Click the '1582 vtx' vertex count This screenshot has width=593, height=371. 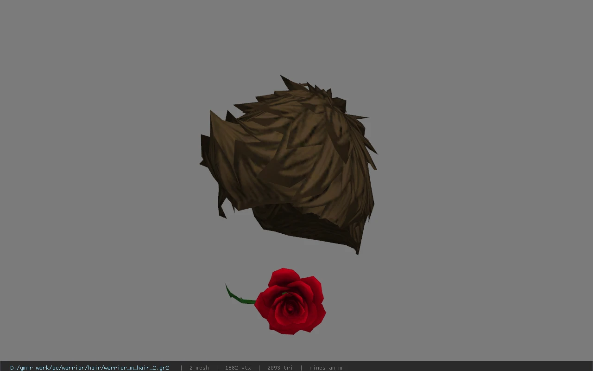[x=238, y=368]
